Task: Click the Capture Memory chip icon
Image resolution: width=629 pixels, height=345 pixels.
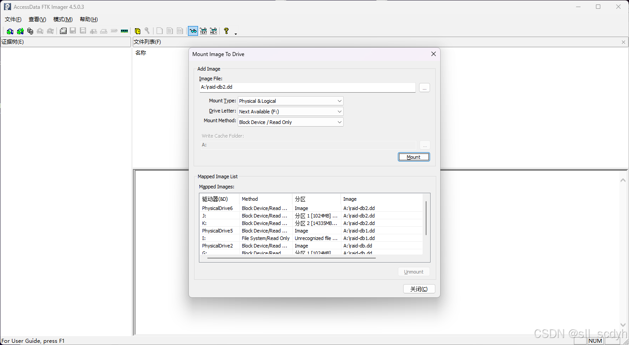Action: [124, 31]
